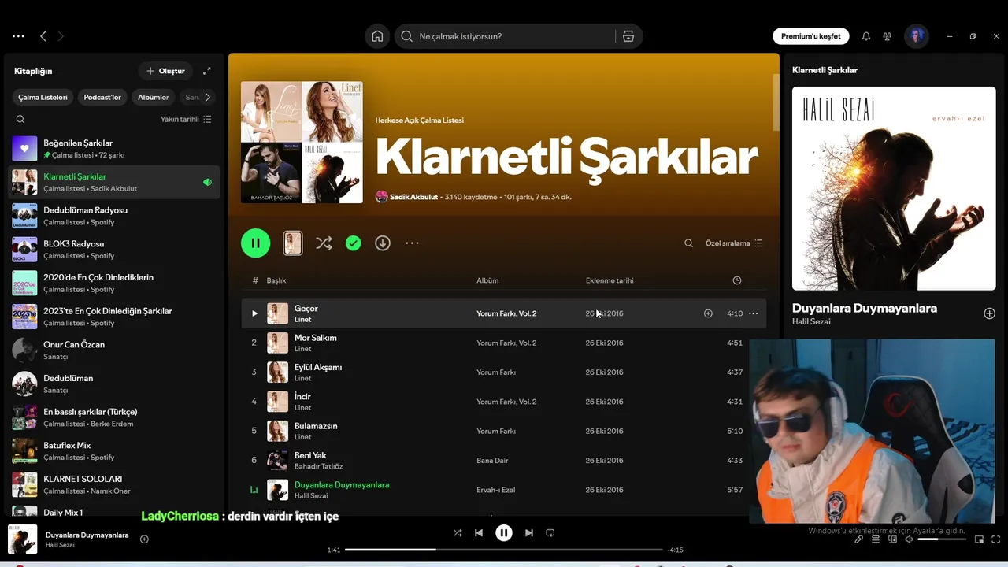This screenshot has height=567, width=1008.
Task: Show lyrics with the microphone icon
Action: tap(859, 539)
